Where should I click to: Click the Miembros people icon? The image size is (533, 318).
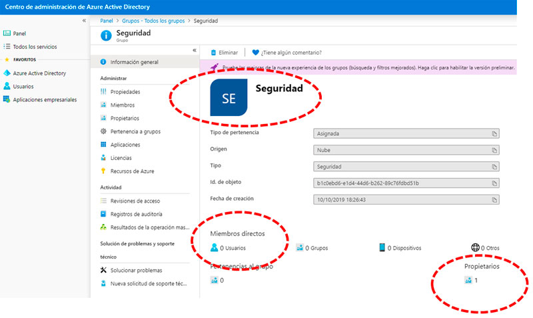click(103, 105)
